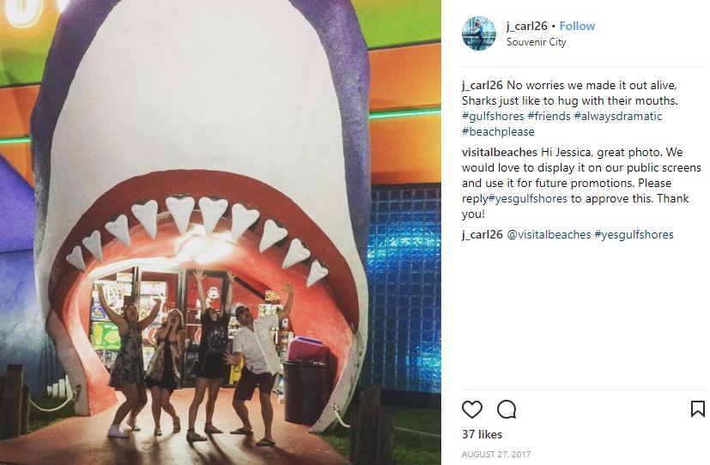Open the #yesgulfshores hashtag in j_carl26's reply

[x=634, y=234]
